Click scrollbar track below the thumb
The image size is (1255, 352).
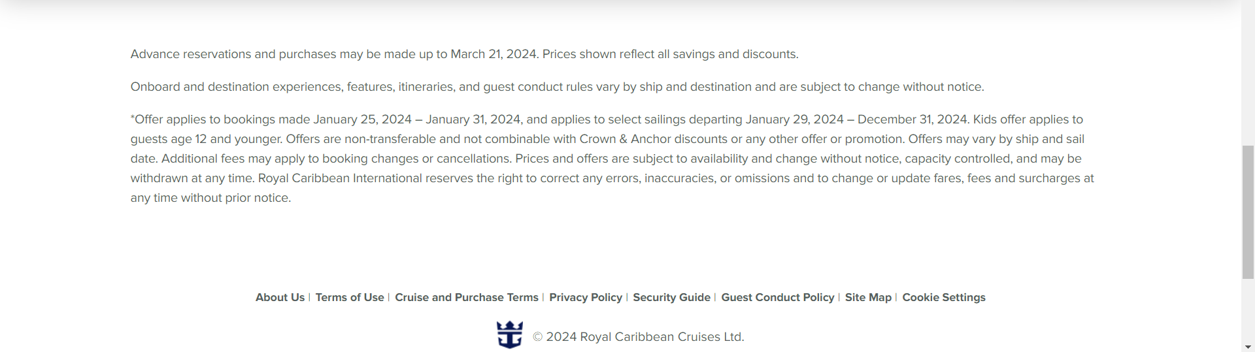[x=1248, y=310]
